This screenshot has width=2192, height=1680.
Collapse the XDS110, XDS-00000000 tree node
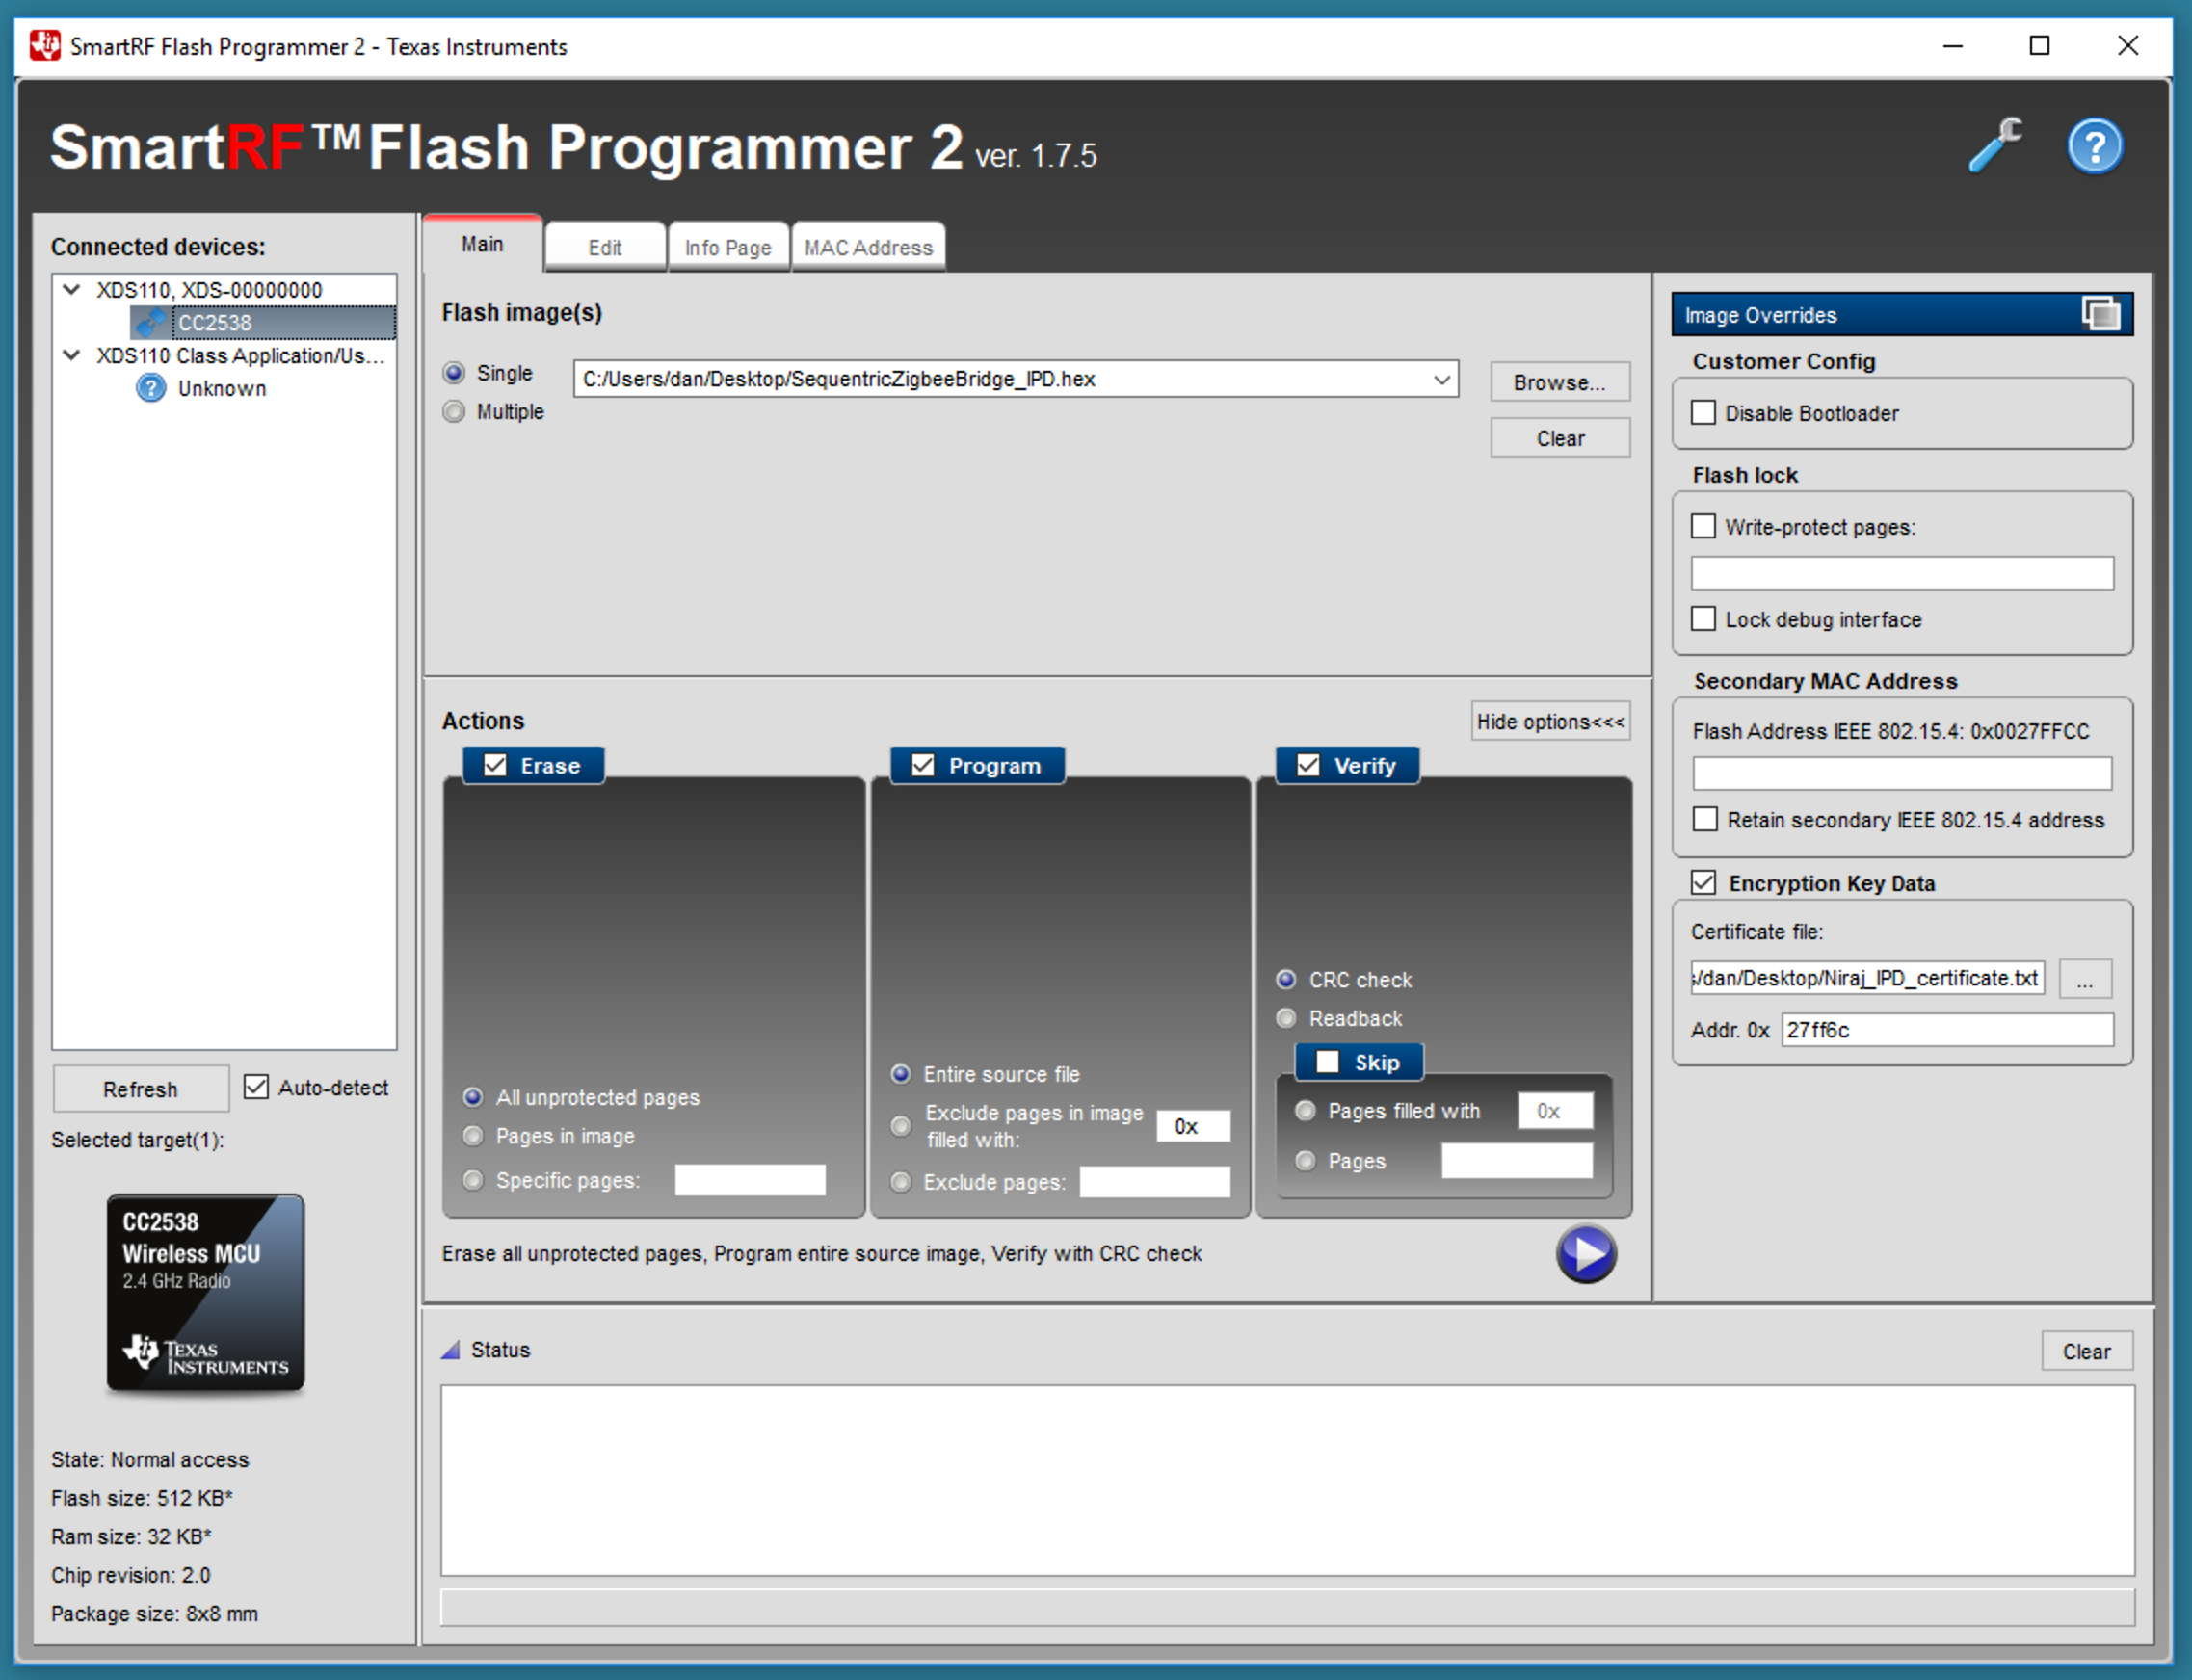coord(72,290)
